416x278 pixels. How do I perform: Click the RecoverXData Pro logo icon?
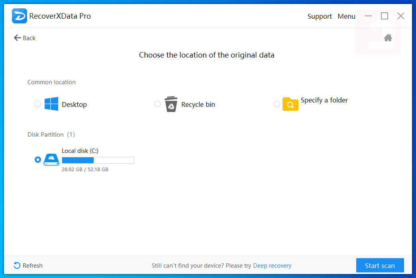pos(19,16)
